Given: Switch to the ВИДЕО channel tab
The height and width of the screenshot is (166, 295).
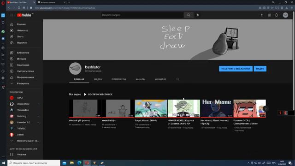Looking at the screenshot, I should coord(98,79).
